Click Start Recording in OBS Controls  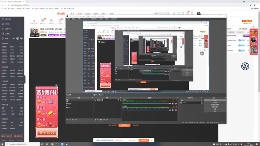coord(215,103)
